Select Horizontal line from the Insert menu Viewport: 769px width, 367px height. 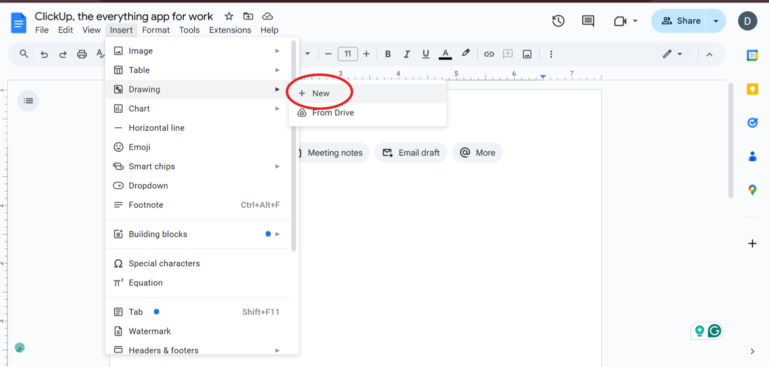pyautogui.click(x=155, y=127)
